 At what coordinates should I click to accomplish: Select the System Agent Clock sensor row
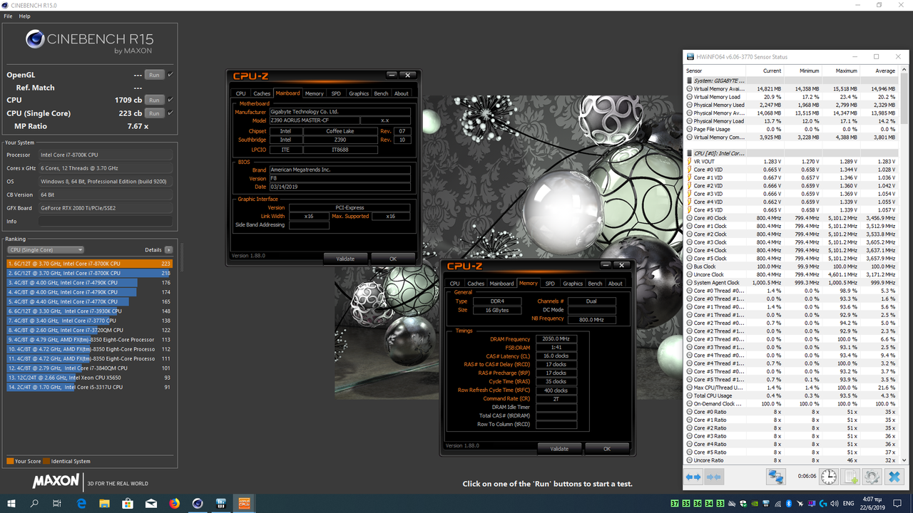point(791,283)
